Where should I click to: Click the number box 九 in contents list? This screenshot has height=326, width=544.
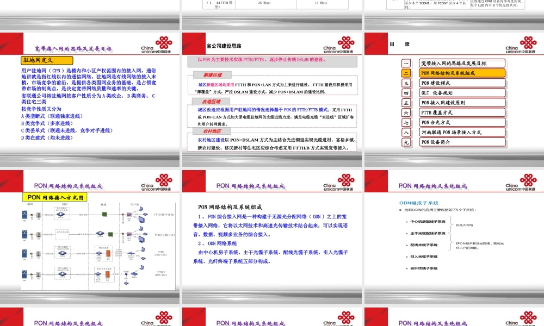tap(406, 142)
